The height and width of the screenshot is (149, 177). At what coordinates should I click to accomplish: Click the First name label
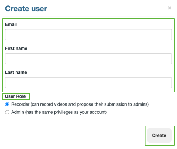tap(16, 48)
